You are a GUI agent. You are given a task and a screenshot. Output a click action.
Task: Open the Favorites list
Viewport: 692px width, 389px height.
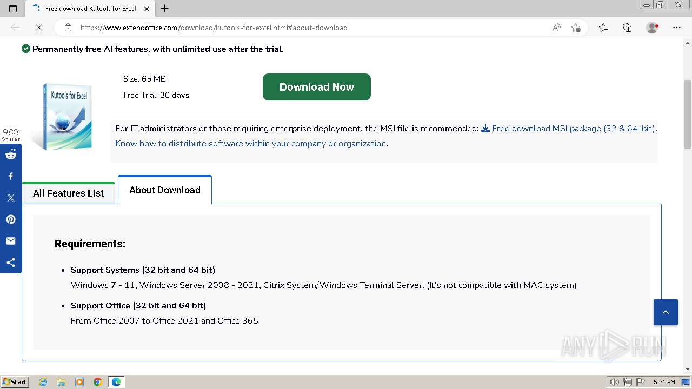(x=603, y=28)
